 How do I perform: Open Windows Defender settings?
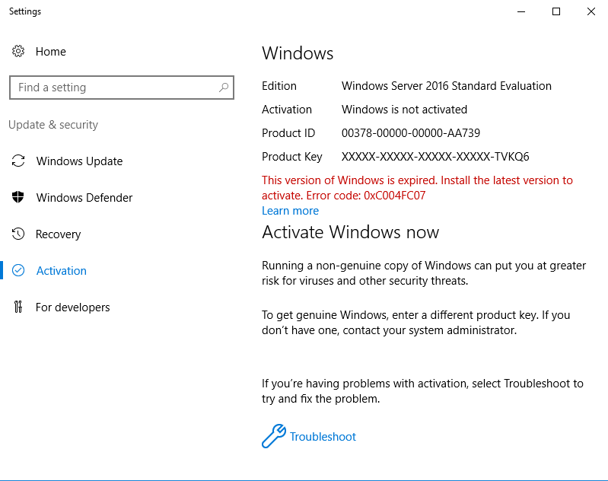(x=84, y=197)
